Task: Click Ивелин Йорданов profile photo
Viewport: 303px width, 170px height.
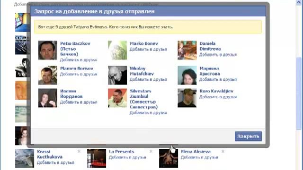Action: pyautogui.click(x=48, y=98)
